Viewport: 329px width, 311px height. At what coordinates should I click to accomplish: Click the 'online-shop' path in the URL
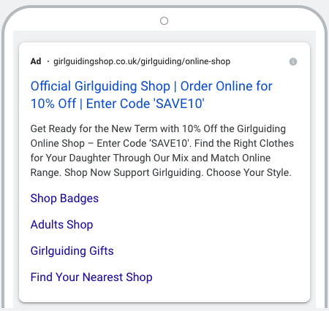(x=208, y=61)
